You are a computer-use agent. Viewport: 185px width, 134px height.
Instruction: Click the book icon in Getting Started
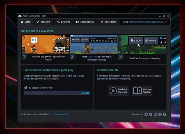[x=138, y=91]
